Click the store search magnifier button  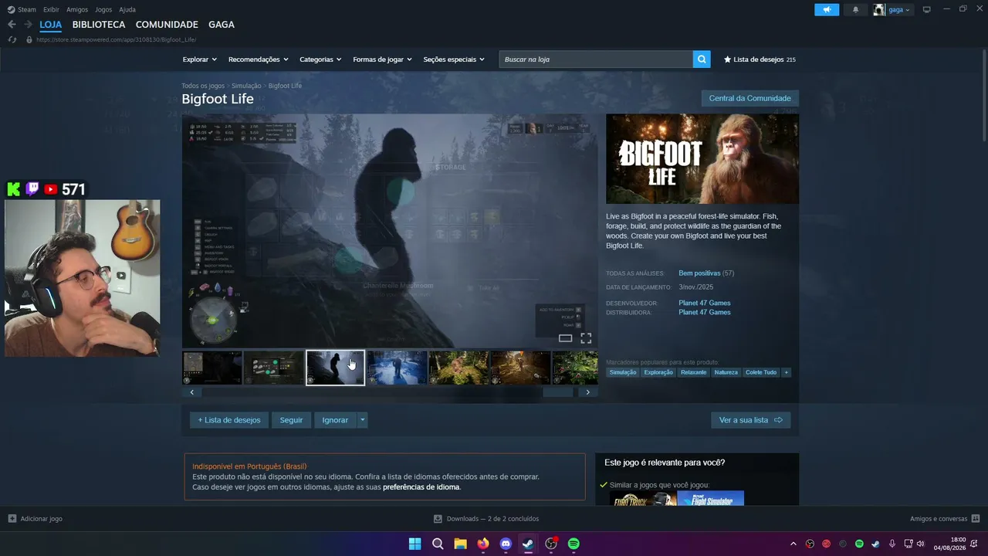pyautogui.click(x=702, y=59)
